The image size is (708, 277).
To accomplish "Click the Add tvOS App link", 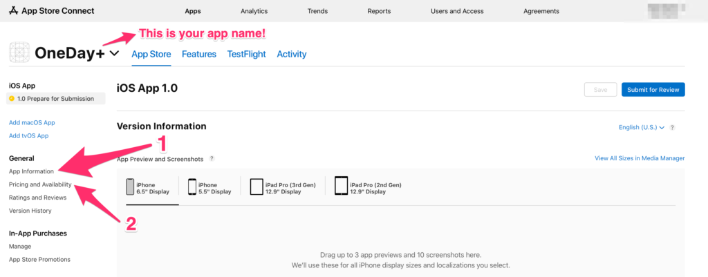I will click(29, 136).
